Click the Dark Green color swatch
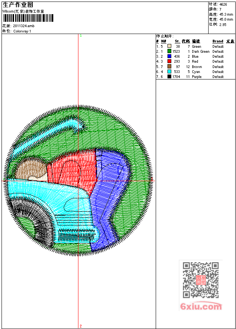Image resolution: width=236 pixels, height=329 pixels. tap(169, 51)
